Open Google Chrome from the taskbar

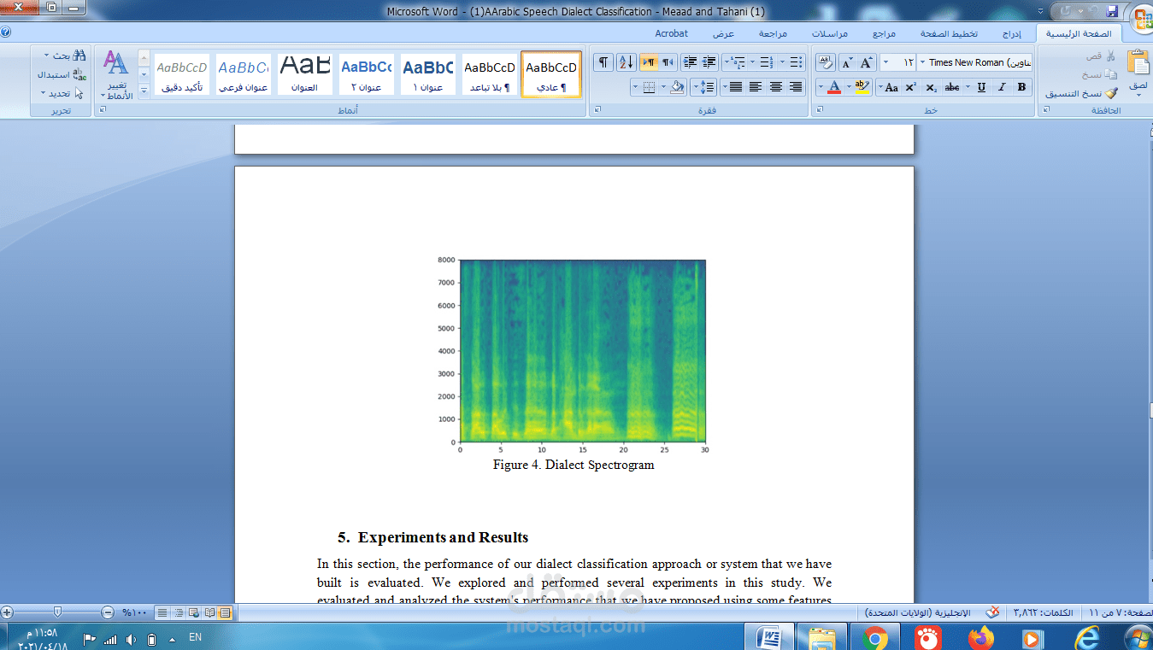pyautogui.click(x=874, y=637)
